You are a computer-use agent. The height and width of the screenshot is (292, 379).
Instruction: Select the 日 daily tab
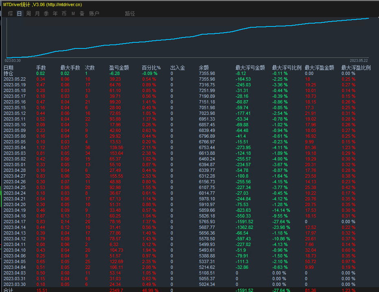(x=20, y=13)
